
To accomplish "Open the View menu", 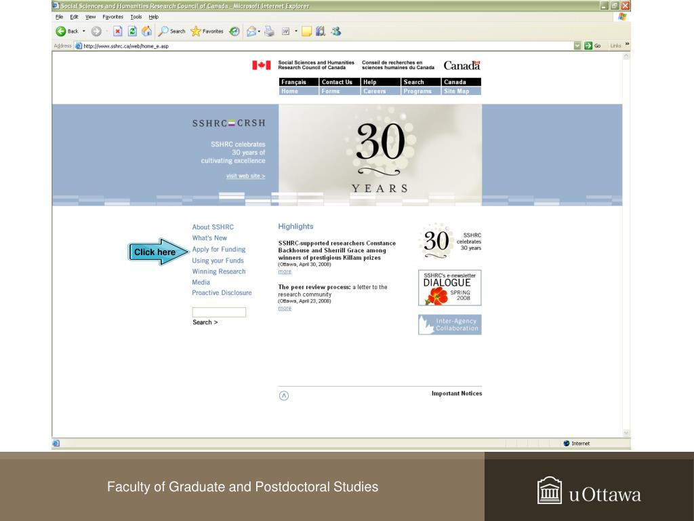I will 90,17.
